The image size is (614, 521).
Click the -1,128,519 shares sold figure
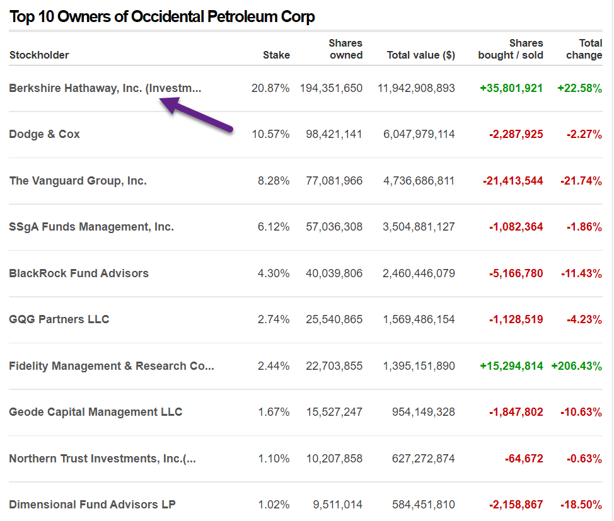(516, 319)
